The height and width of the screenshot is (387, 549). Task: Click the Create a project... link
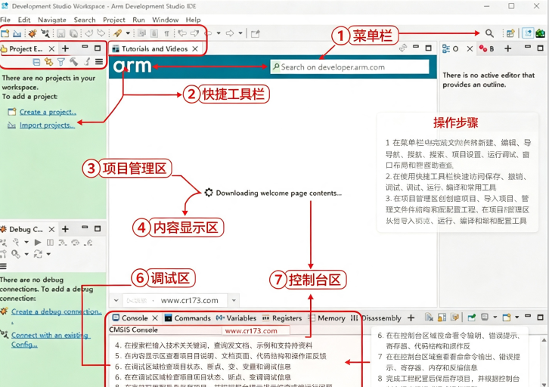pyautogui.click(x=48, y=112)
